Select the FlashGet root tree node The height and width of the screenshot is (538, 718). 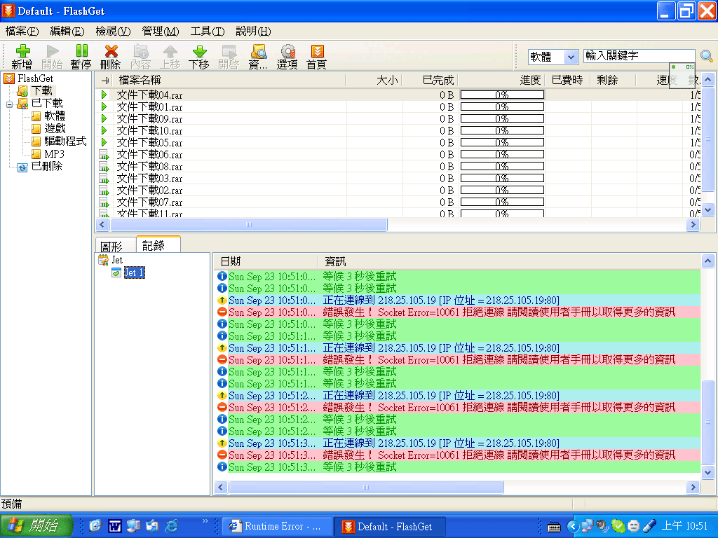click(35, 78)
